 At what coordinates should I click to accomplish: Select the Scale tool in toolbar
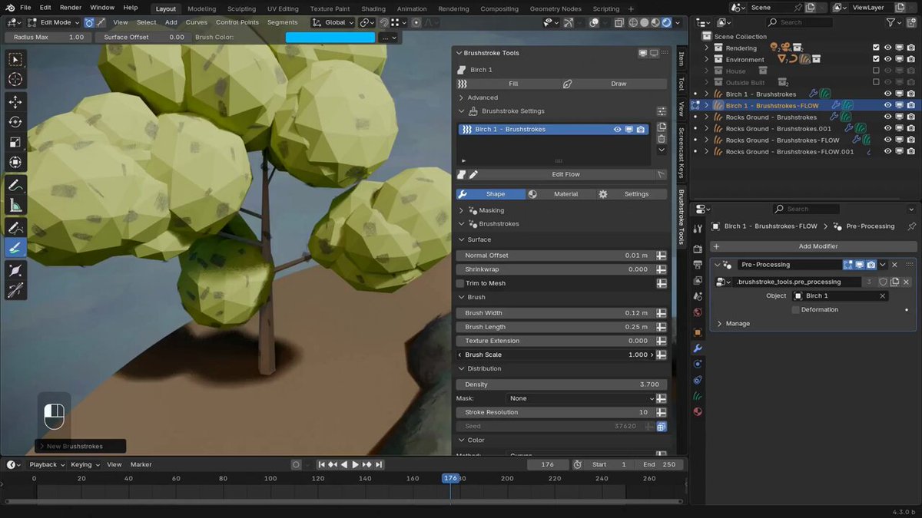(x=15, y=142)
